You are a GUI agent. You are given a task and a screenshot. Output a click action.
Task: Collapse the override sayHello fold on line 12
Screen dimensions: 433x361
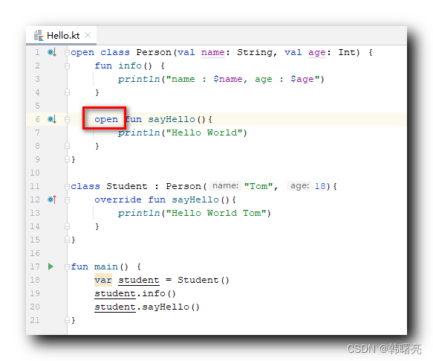coord(67,199)
